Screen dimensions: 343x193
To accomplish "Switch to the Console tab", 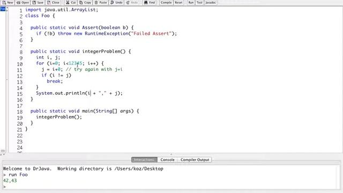I will [x=167, y=160].
